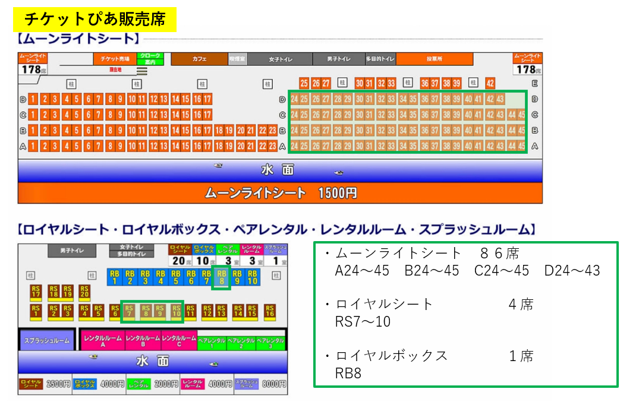Image resolution: width=639 pixels, height=408 pixels.
Task: Click the チケット売場 ticket office label
Action: [115, 59]
